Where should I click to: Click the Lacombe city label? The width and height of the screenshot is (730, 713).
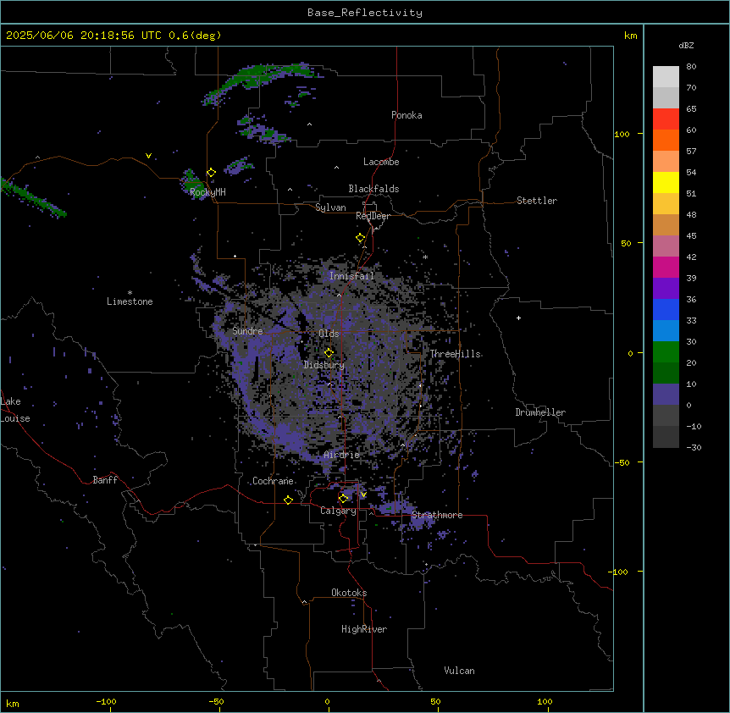coord(381,162)
